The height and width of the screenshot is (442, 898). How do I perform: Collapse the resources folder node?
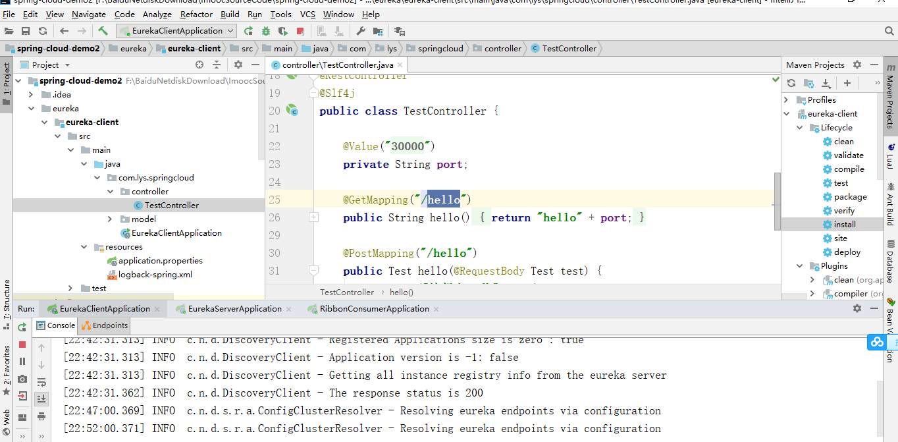84,247
